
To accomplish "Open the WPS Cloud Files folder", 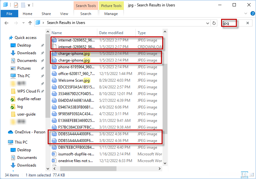I will coord(28,91).
